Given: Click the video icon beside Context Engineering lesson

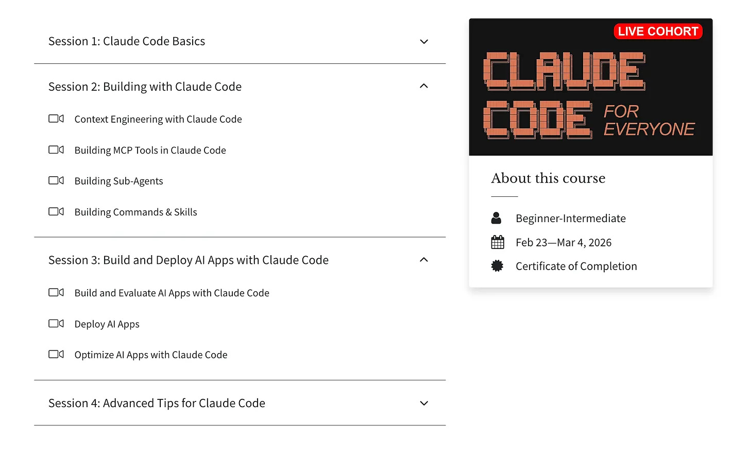Looking at the screenshot, I should 56,119.
